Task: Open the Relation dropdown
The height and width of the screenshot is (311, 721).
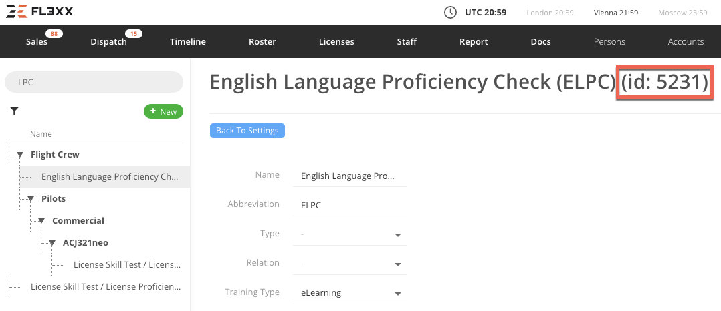Action: coord(397,264)
